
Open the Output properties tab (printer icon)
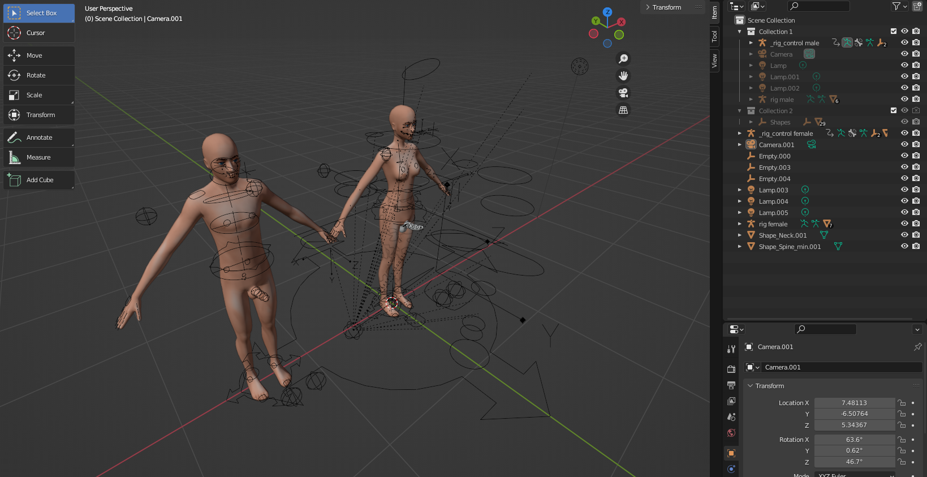coord(731,385)
